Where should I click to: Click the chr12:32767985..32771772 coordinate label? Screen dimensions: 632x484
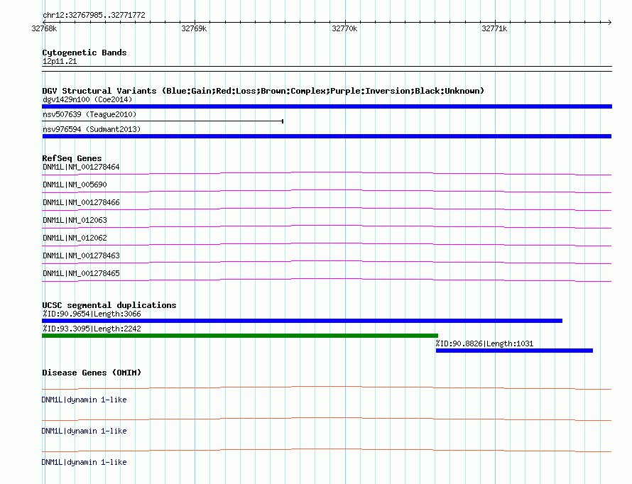click(x=94, y=15)
